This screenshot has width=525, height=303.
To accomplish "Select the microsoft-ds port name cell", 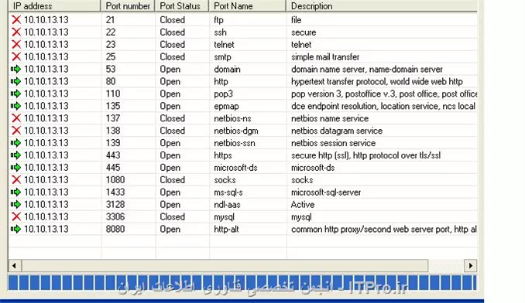I will pos(235,168).
